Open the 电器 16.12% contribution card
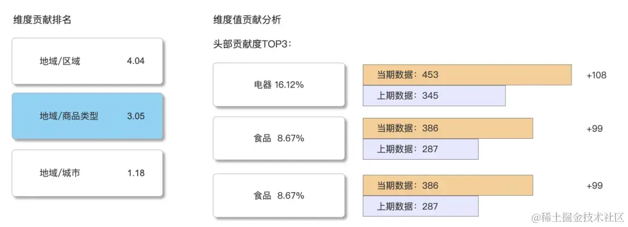The width and height of the screenshot is (628, 227). [279, 85]
